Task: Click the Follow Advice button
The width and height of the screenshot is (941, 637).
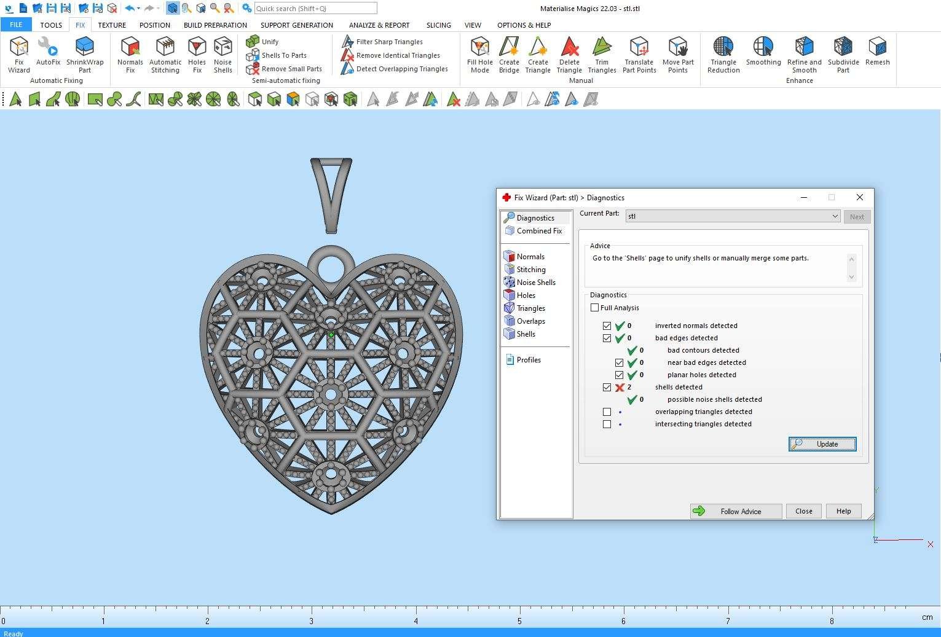Action: [x=736, y=511]
